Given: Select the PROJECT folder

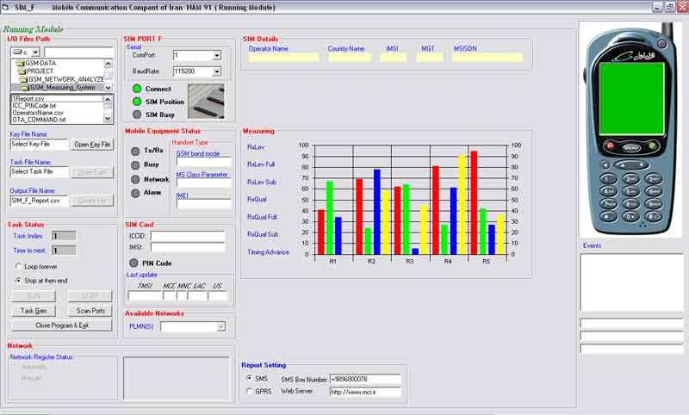Looking at the screenshot, I should pyautogui.click(x=36, y=71).
